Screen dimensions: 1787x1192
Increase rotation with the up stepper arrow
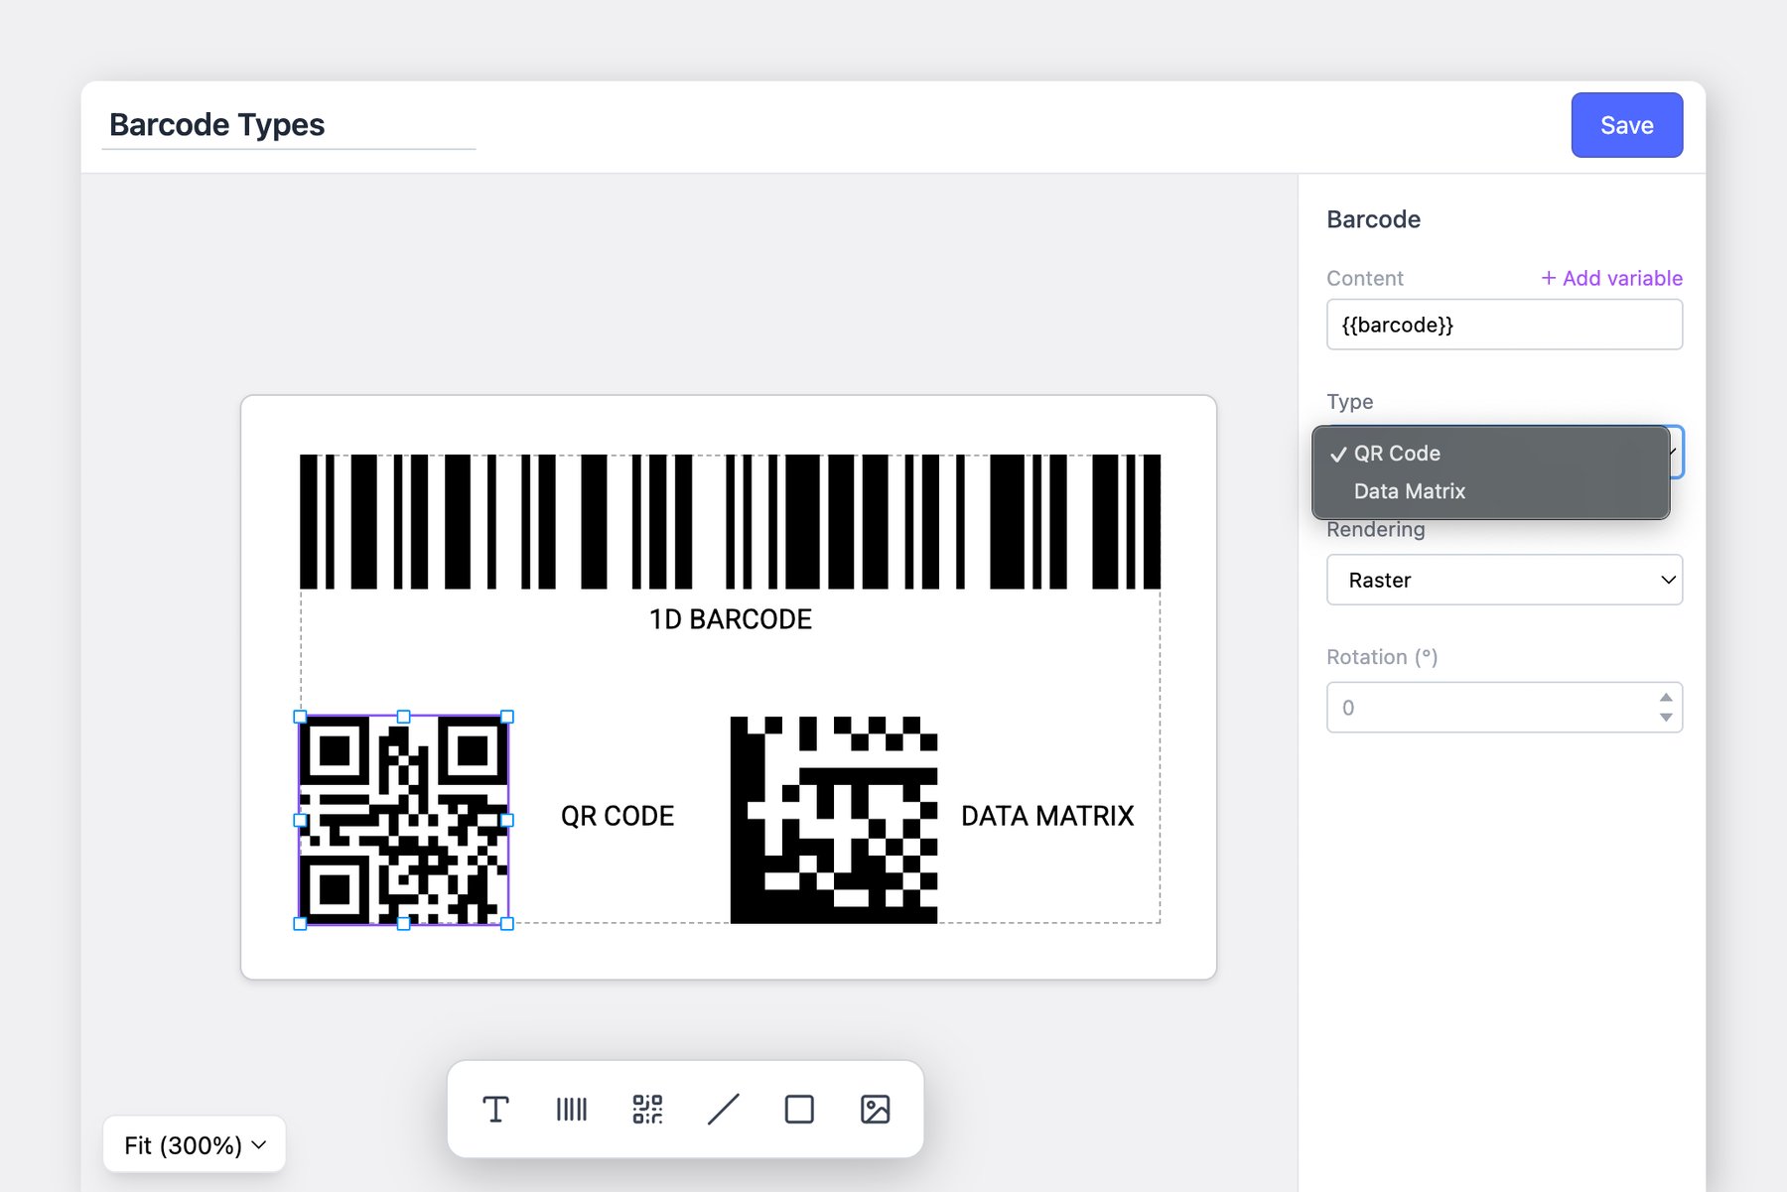tap(1665, 697)
